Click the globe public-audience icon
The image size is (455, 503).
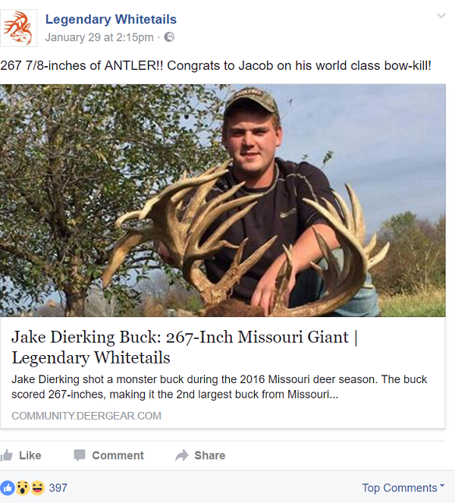point(169,37)
